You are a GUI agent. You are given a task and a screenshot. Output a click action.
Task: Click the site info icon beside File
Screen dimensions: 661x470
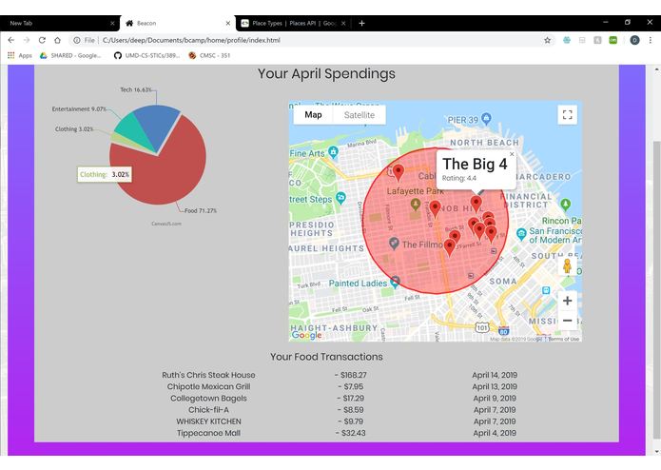[77, 40]
